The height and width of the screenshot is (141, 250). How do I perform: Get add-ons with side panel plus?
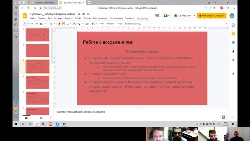(233, 74)
